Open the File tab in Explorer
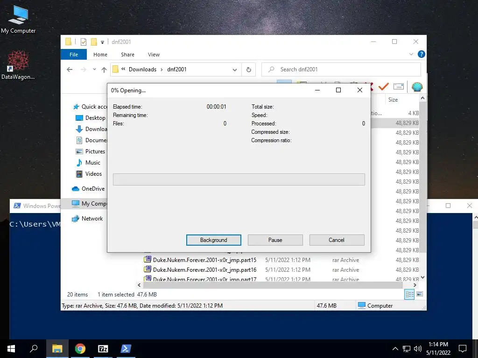 pos(74,55)
